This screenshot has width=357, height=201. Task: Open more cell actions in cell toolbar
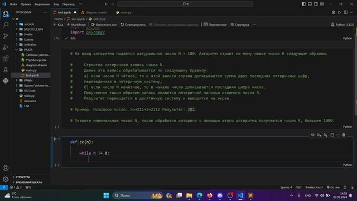pyautogui.click(x=338, y=135)
